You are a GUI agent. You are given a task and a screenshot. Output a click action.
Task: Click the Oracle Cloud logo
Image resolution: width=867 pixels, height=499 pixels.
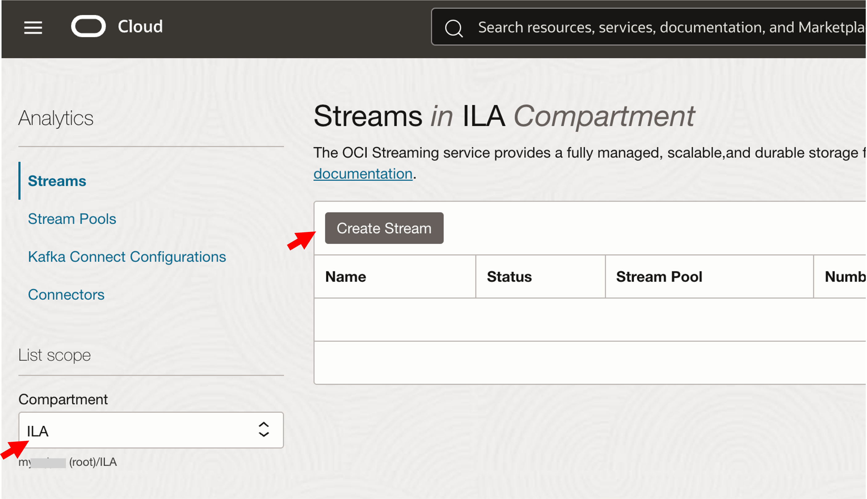(88, 26)
